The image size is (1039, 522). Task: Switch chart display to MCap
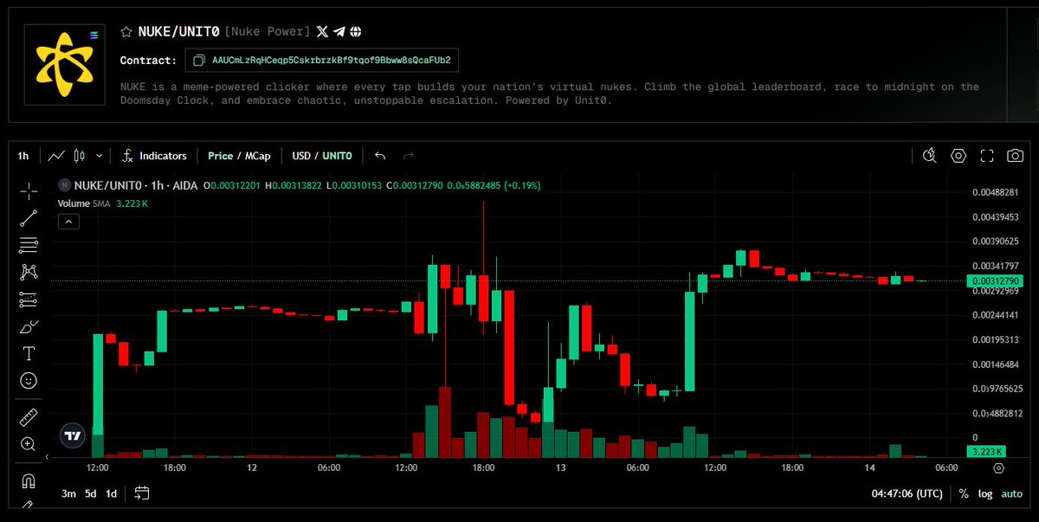[259, 156]
